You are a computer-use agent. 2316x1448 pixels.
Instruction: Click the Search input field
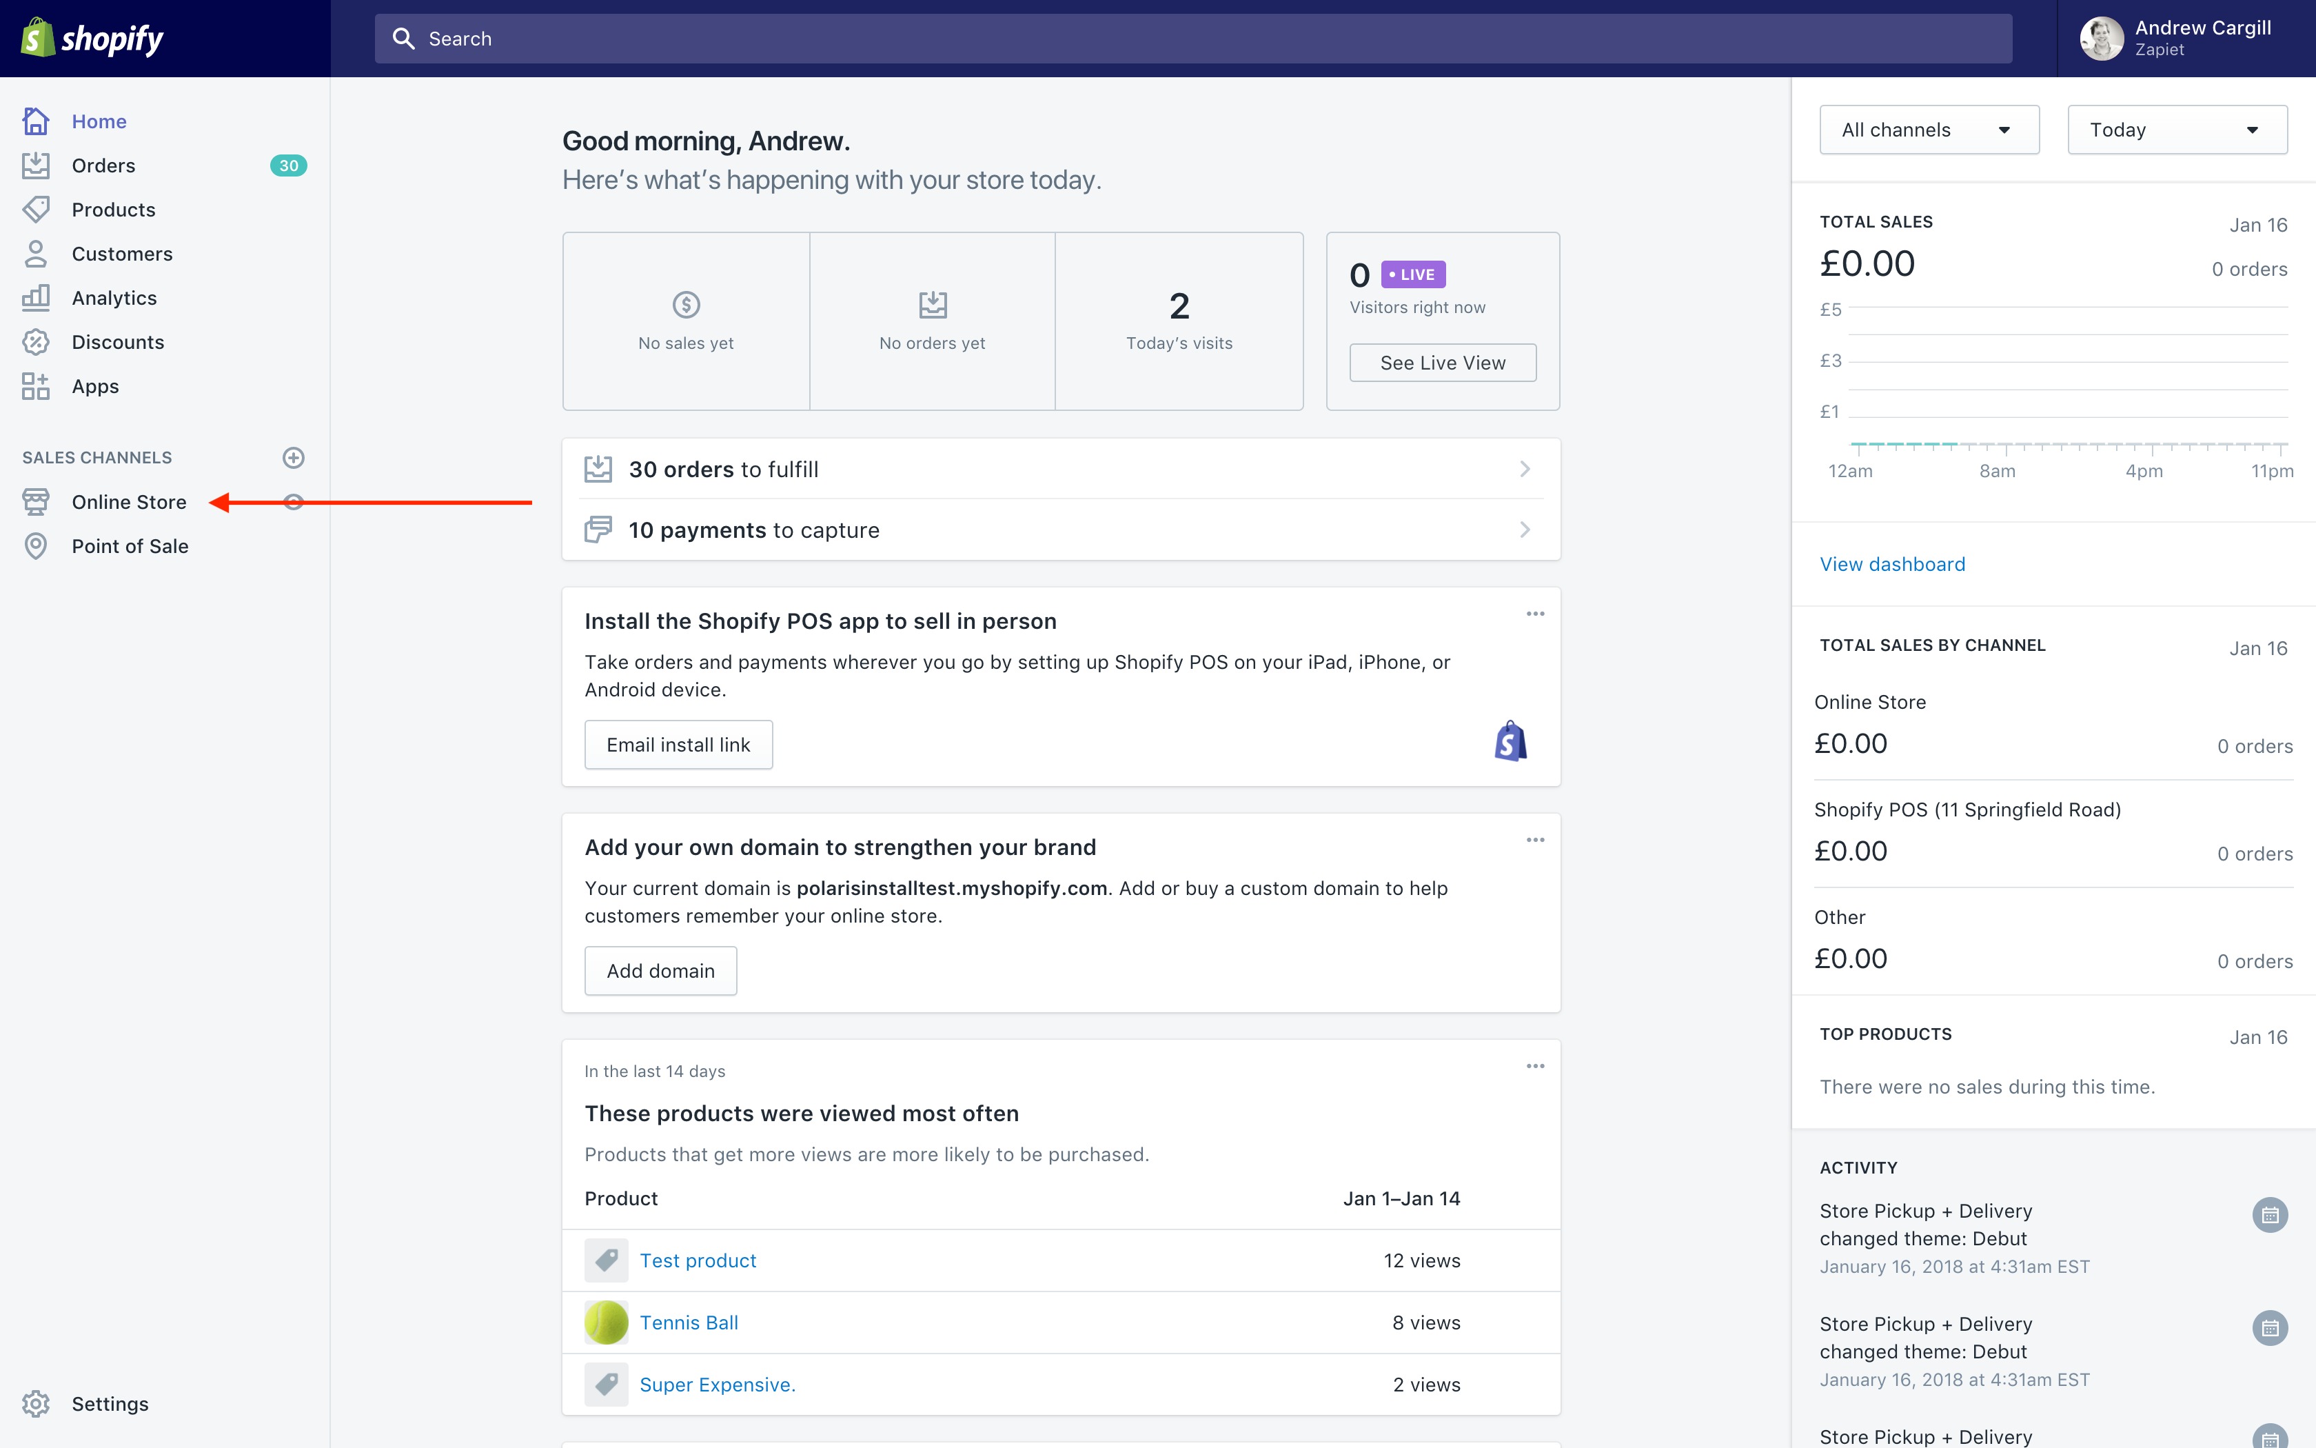(1192, 39)
